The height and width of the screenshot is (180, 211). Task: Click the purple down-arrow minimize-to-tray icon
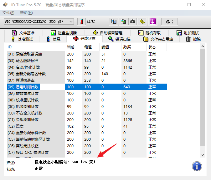pos(153,22)
